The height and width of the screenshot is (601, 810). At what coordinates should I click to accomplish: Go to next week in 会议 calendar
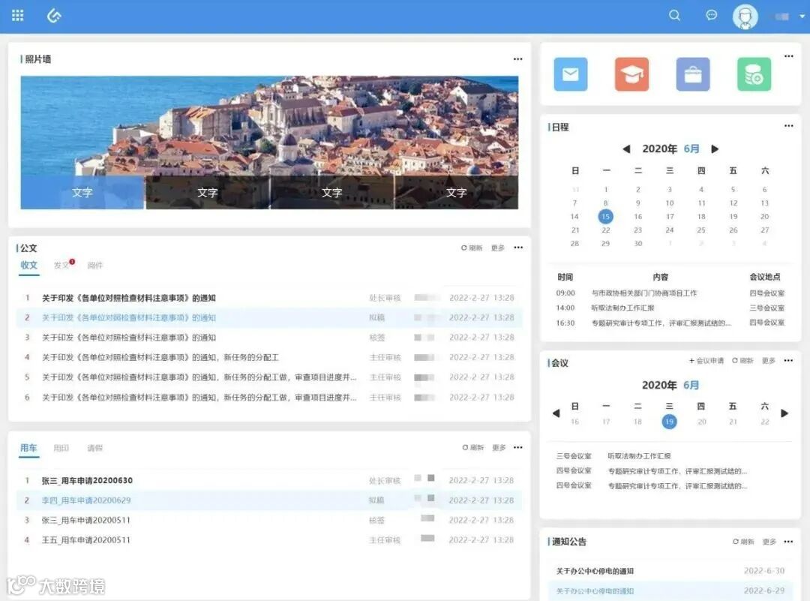[x=784, y=413]
